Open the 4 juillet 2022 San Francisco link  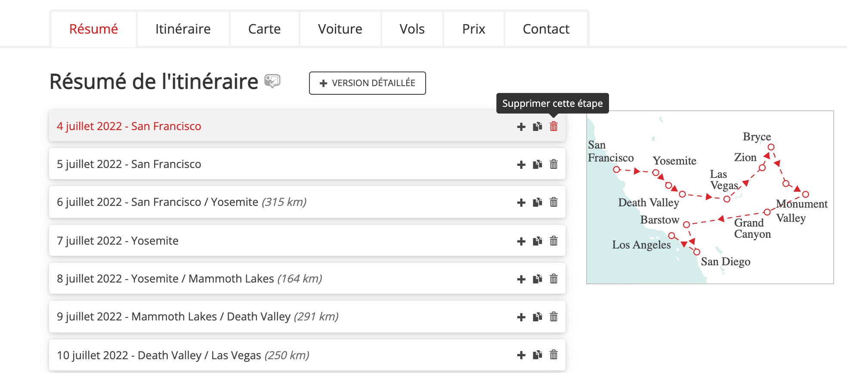[x=129, y=126]
